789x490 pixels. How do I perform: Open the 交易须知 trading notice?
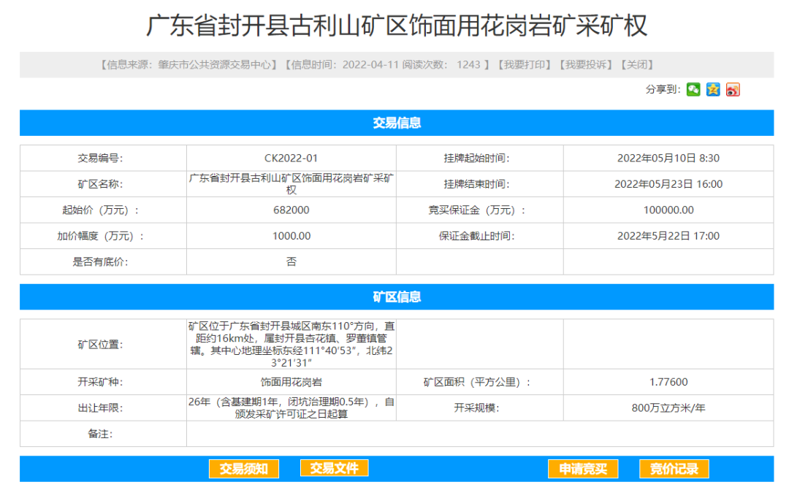[x=244, y=469]
